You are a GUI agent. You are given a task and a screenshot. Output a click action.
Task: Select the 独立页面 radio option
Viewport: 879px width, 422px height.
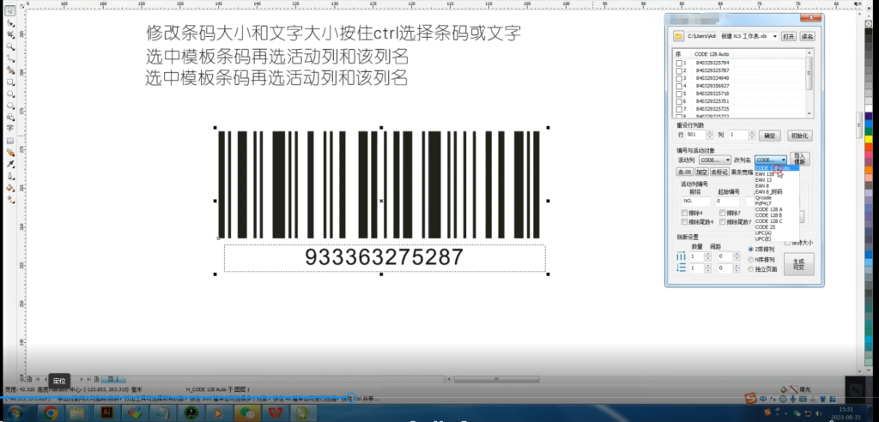(x=751, y=268)
